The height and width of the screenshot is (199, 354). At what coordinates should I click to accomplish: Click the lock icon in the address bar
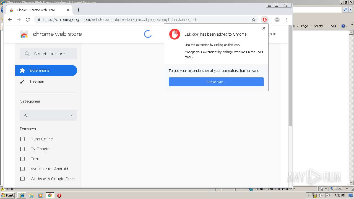(38, 20)
